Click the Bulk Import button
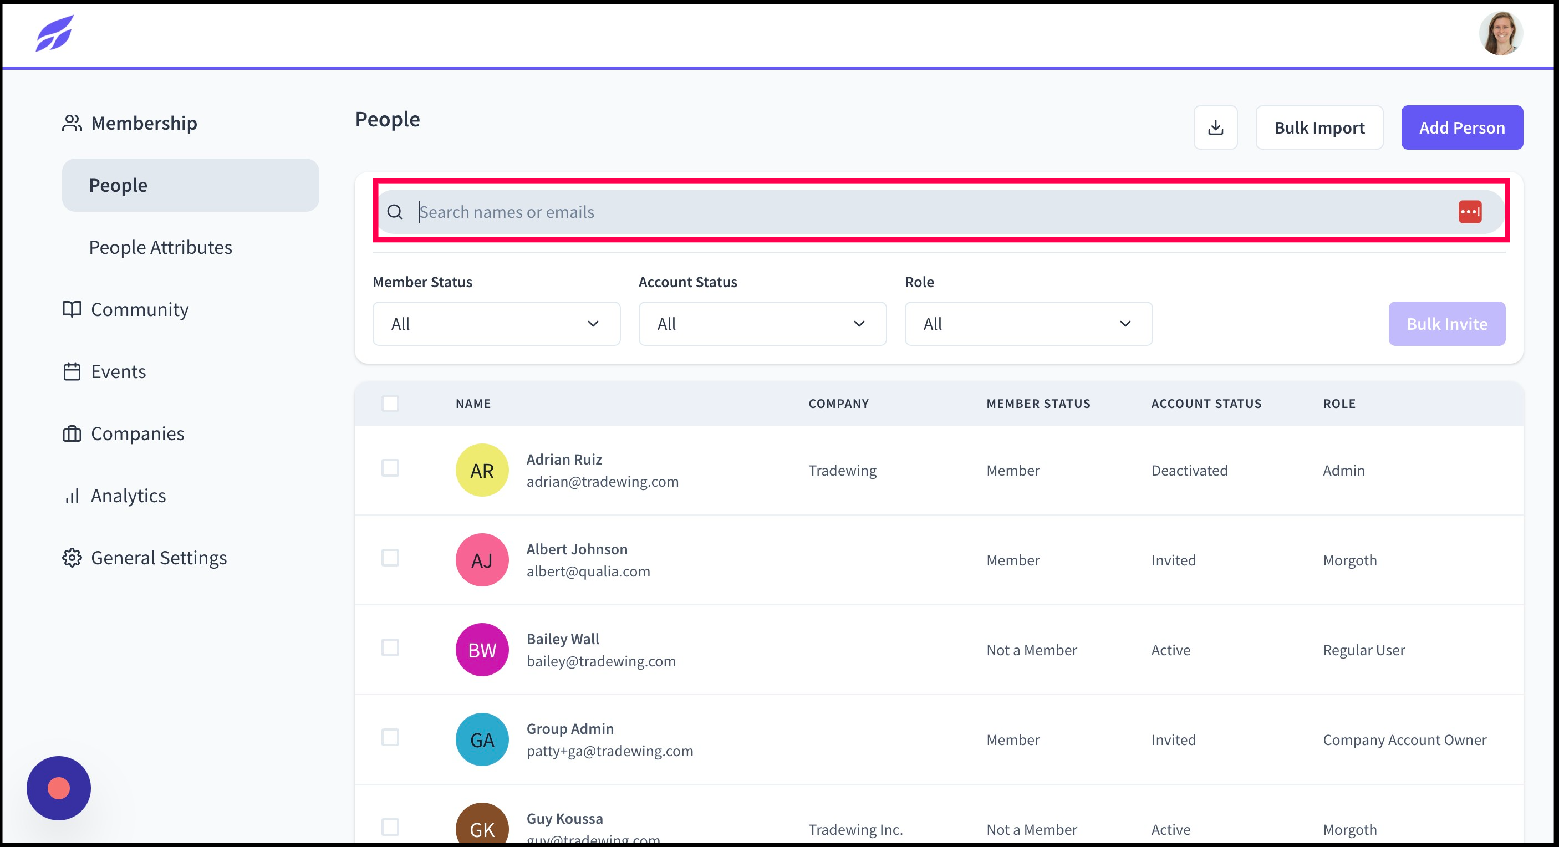The height and width of the screenshot is (847, 1559). [x=1319, y=127]
